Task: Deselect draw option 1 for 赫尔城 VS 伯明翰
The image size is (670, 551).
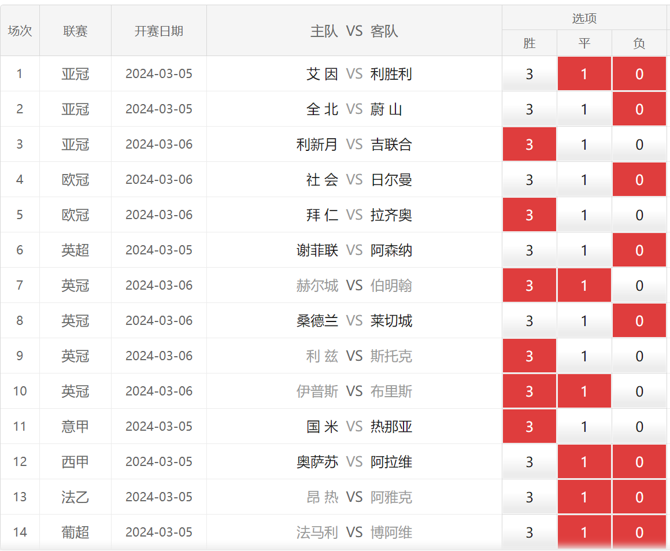Action: [x=584, y=285]
